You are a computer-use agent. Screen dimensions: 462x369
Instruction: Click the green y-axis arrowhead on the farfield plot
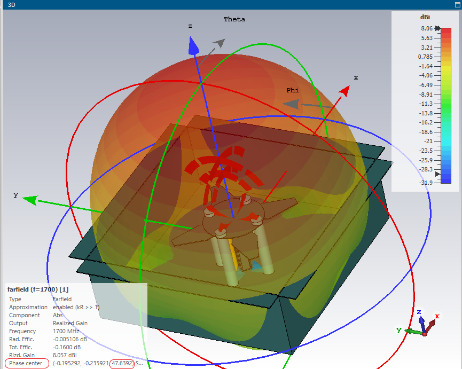click(30, 200)
